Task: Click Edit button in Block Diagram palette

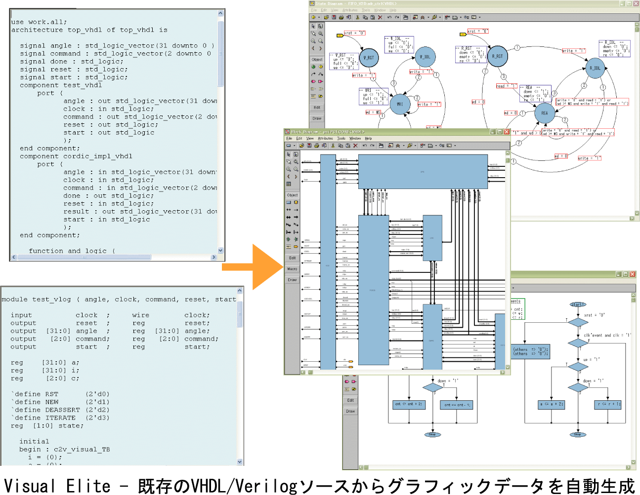Action: click(x=293, y=258)
